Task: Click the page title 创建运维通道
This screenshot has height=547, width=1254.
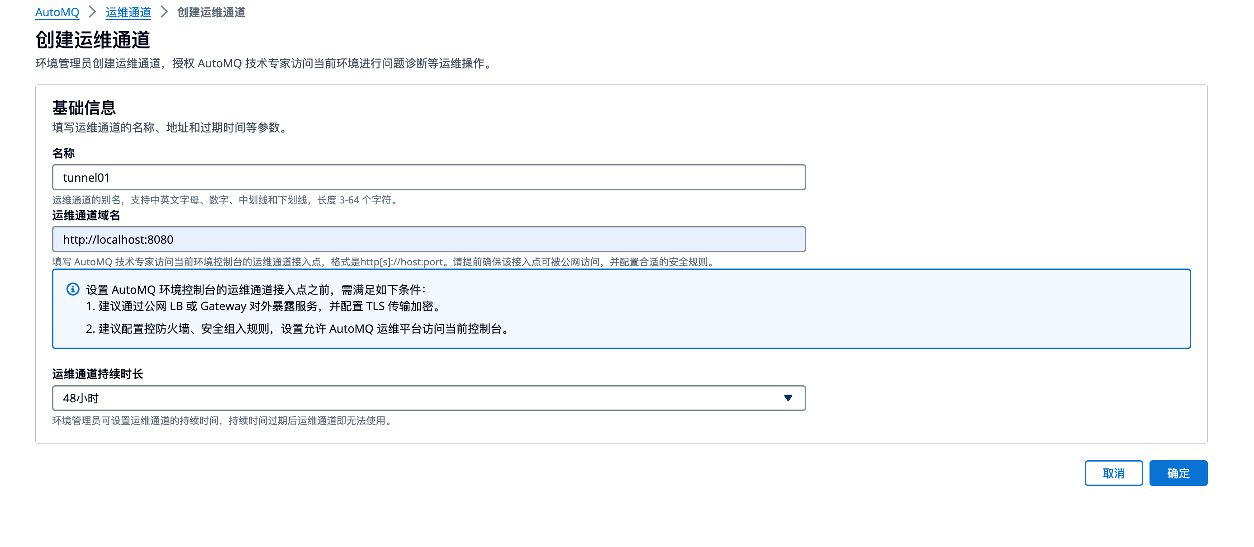Action: click(x=92, y=39)
